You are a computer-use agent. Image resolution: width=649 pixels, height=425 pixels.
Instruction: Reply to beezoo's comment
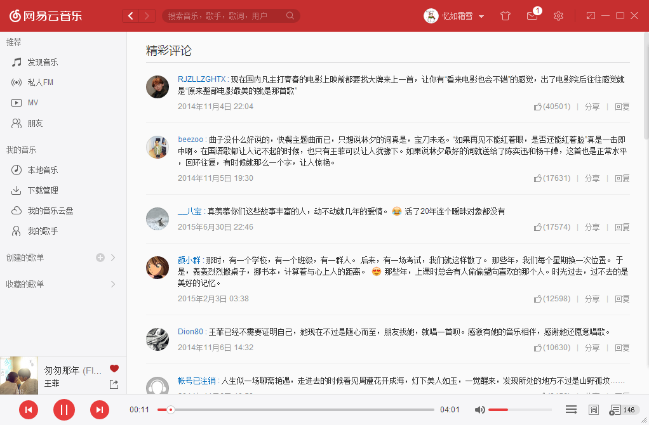[x=622, y=178]
